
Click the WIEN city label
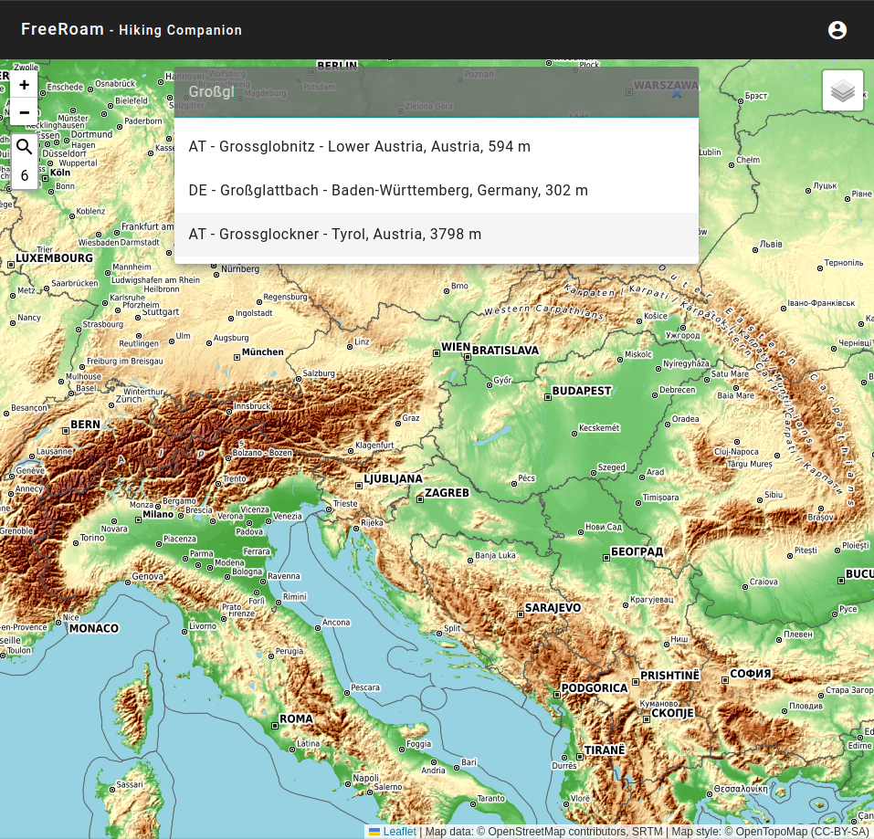pyautogui.click(x=456, y=347)
